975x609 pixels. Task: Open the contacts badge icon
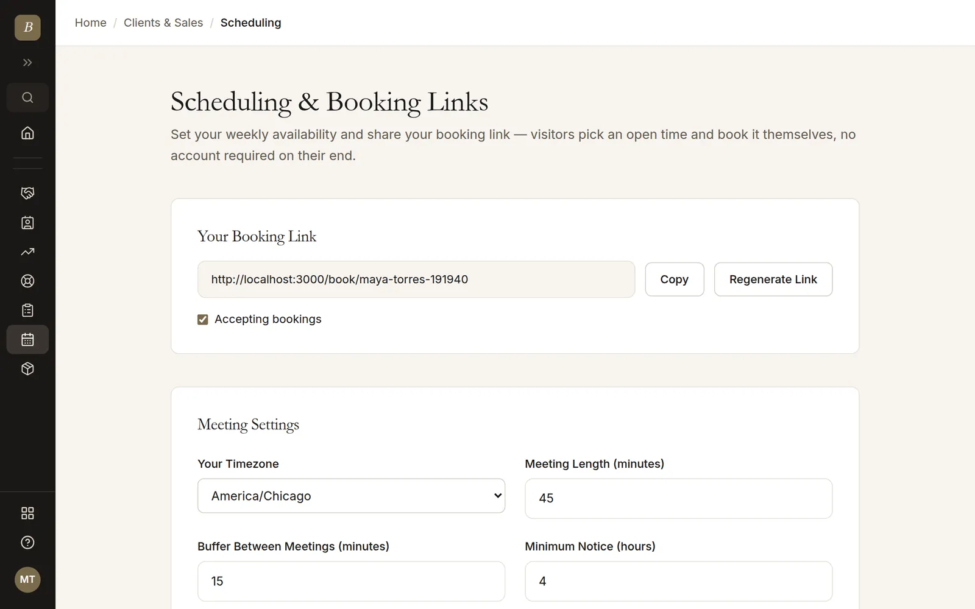[27, 222]
